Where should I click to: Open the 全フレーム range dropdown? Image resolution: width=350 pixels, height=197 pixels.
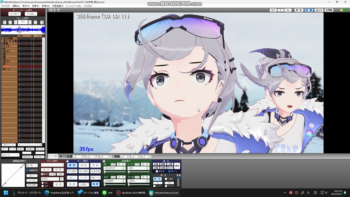11,155
